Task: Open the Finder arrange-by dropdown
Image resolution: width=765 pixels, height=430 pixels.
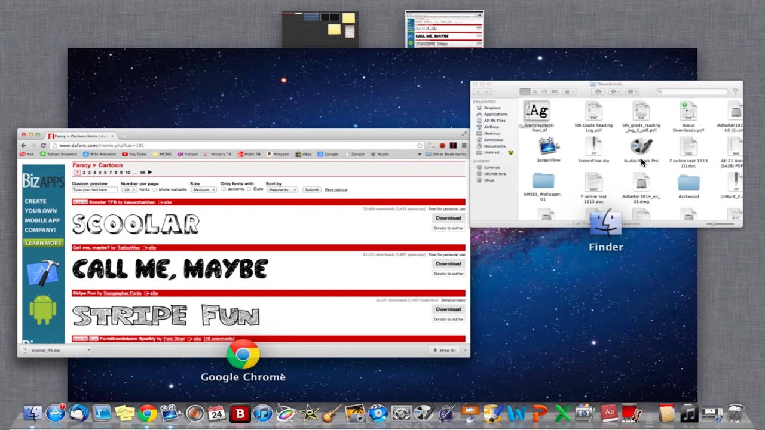Action: tap(570, 91)
